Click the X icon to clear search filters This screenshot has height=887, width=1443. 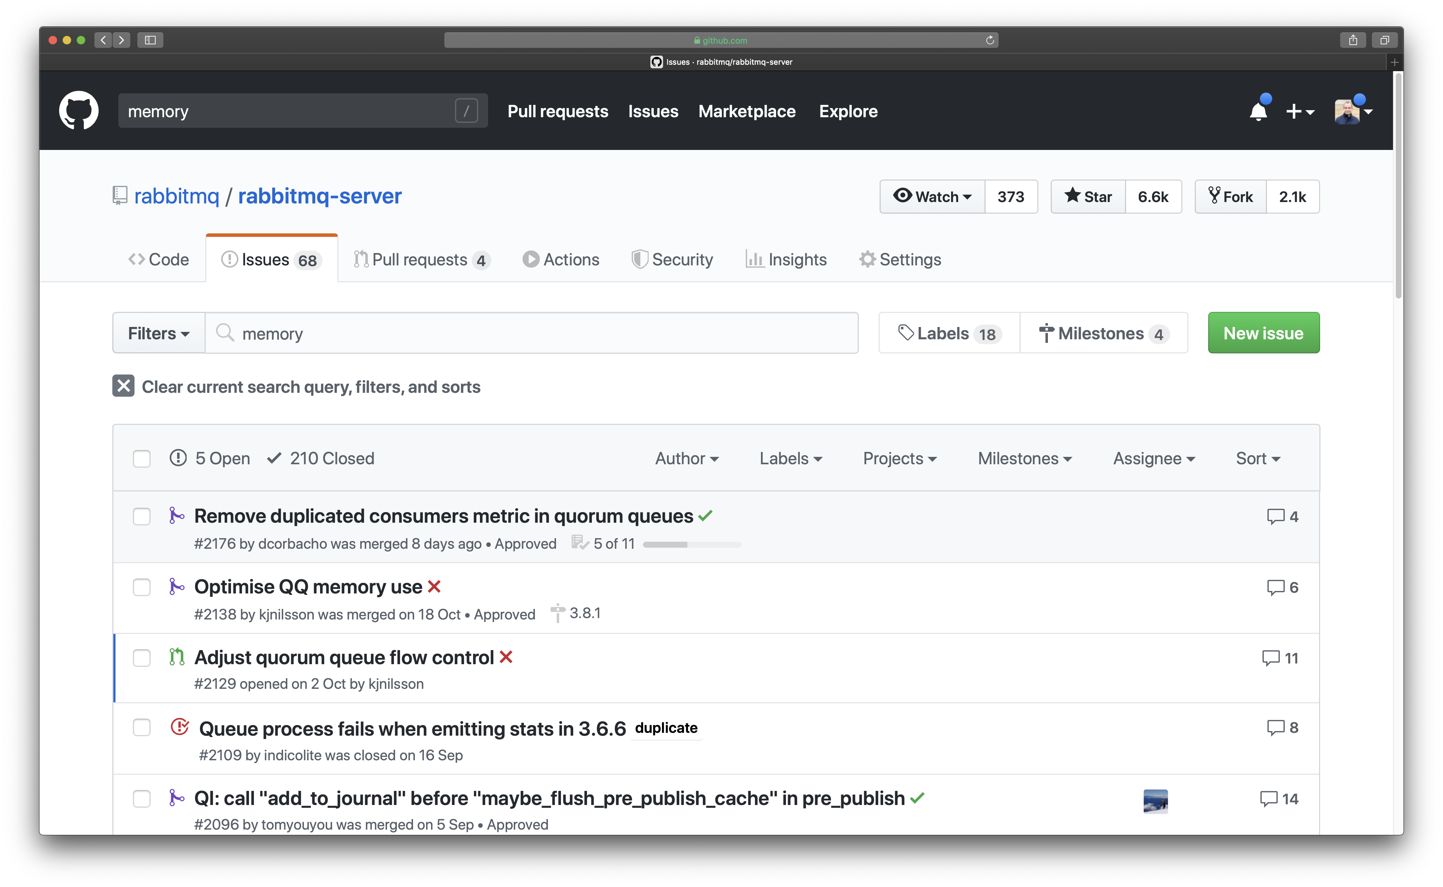click(x=123, y=386)
